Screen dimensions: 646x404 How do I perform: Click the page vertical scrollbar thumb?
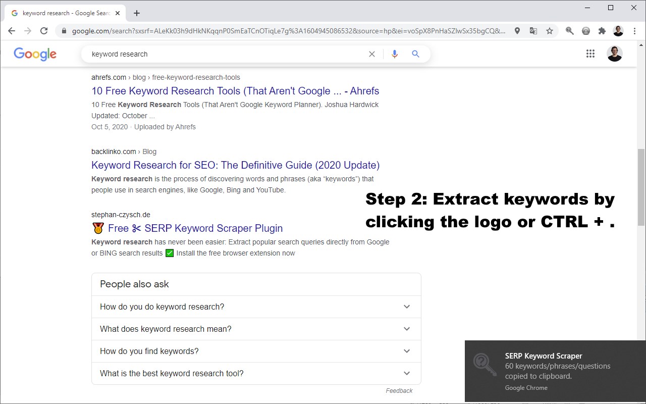click(641, 187)
